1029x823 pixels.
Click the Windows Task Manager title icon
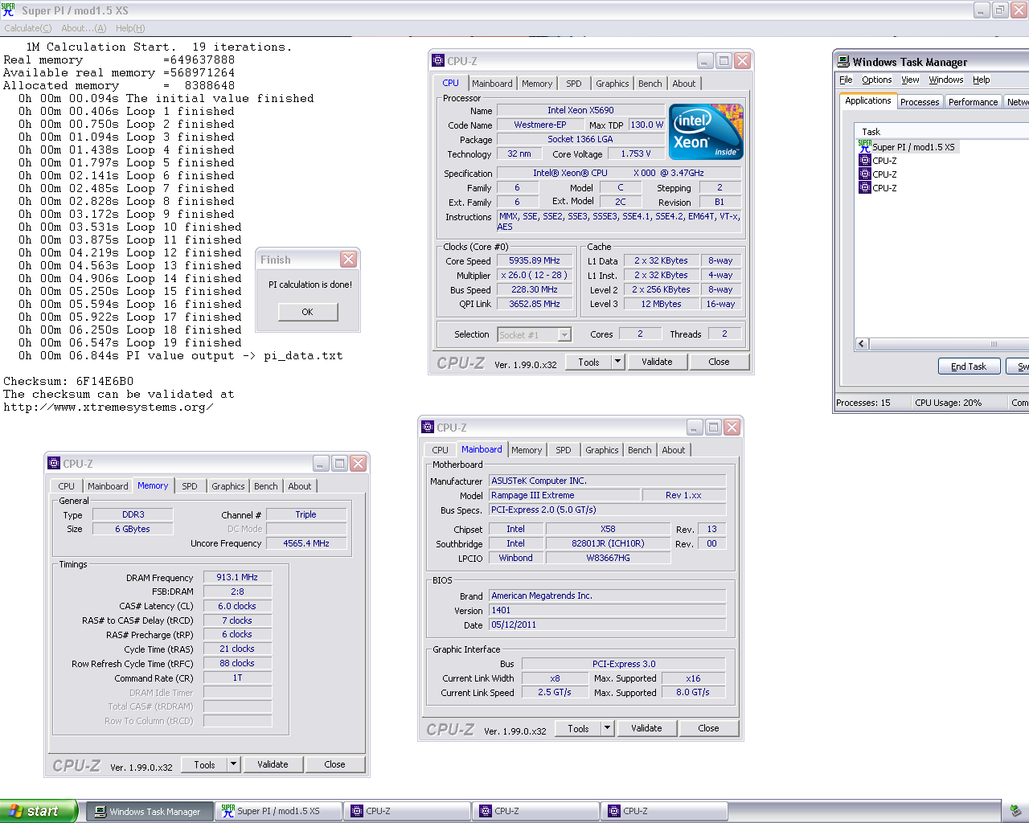tap(842, 61)
